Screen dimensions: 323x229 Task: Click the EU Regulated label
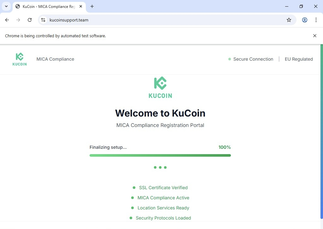tap(298, 59)
